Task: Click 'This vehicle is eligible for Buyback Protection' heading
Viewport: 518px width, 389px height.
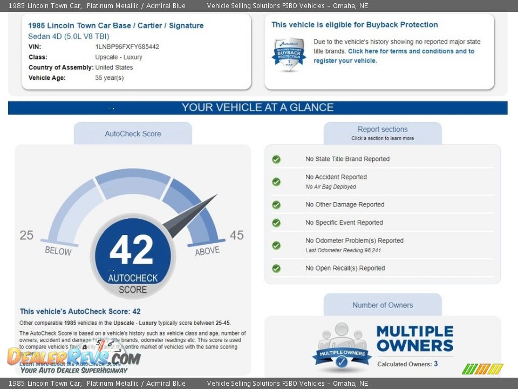Action: [x=355, y=24]
